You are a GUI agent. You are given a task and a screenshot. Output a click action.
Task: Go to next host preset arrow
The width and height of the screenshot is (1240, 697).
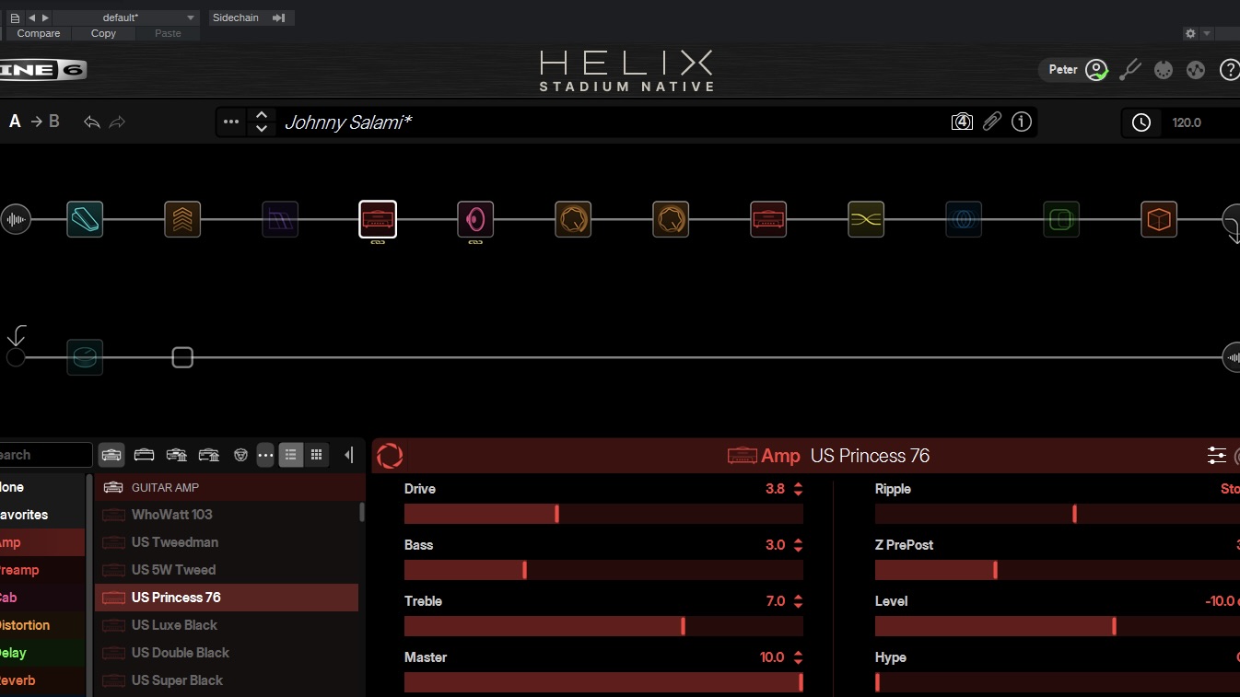pyautogui.click(x=45, y=17)
